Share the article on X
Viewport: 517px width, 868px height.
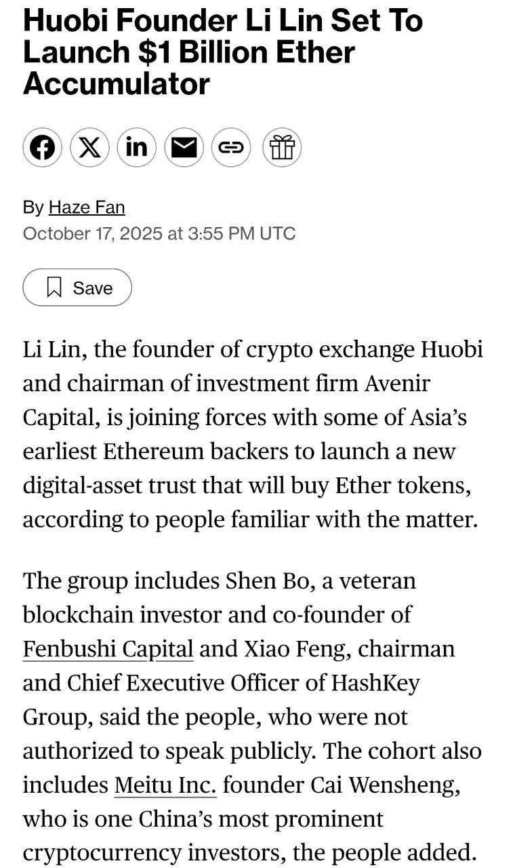click(x=89, y=147)
